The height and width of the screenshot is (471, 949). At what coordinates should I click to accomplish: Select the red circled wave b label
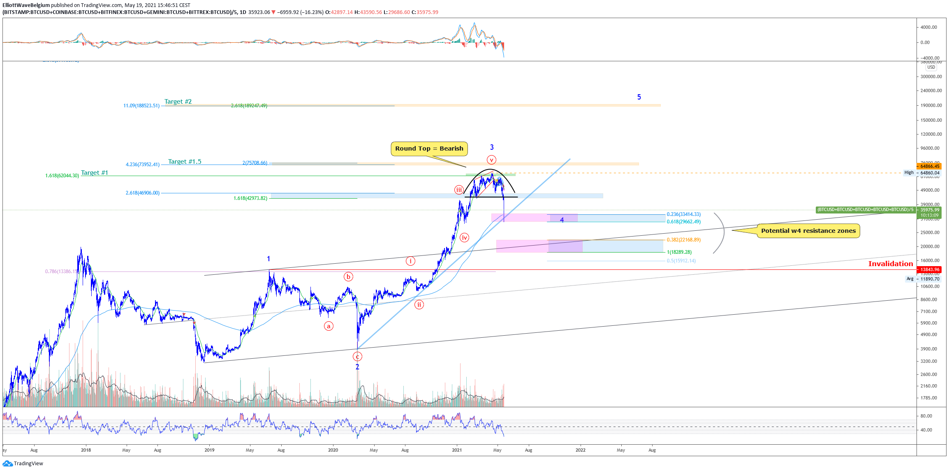coord(348,276)
